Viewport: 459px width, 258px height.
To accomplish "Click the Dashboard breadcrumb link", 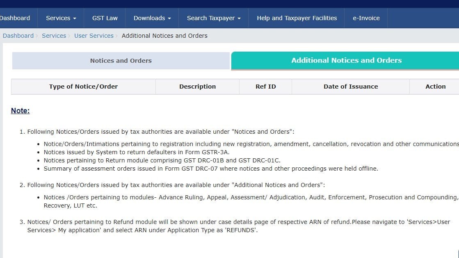I will [18, 36].
